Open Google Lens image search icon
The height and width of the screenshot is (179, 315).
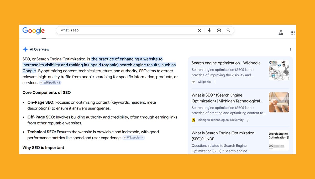click(x=219, y=30)
